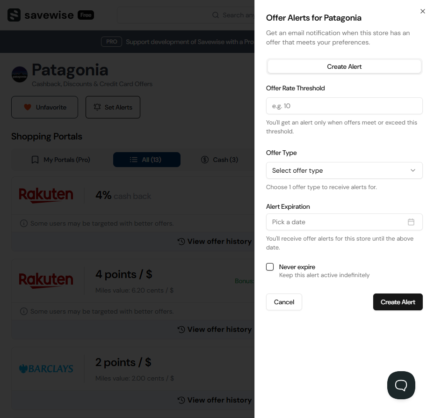Click the calendar icon in Alert Expiration
This screenshot has width=434, height=418.
click(411, 222)
